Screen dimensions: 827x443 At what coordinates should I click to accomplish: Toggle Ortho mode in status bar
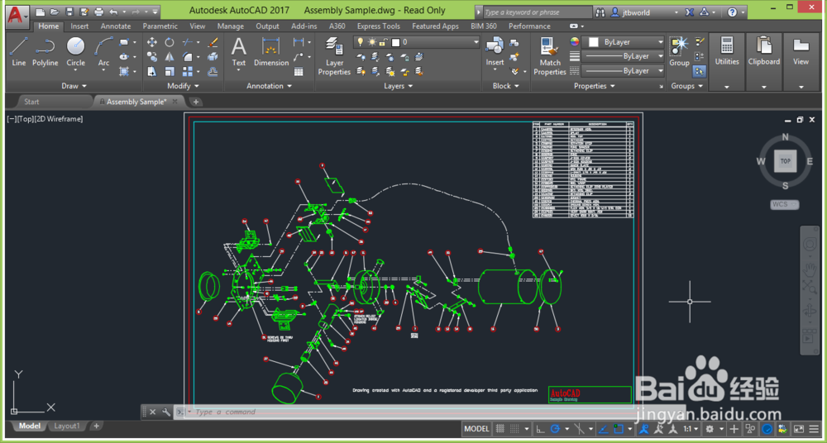539,429
